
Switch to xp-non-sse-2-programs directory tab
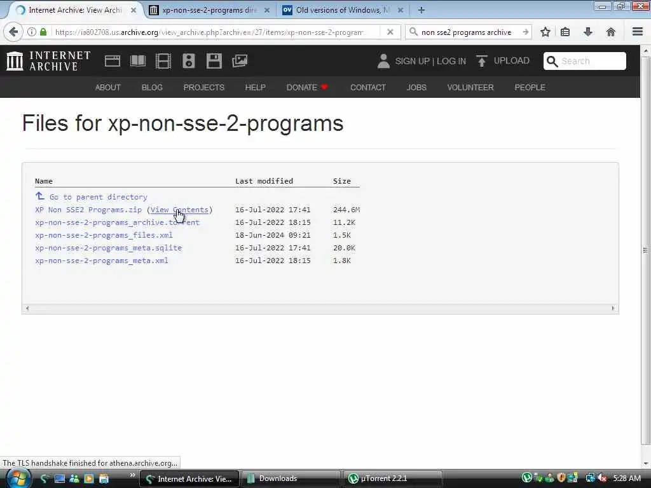click(x=210, y=10)
